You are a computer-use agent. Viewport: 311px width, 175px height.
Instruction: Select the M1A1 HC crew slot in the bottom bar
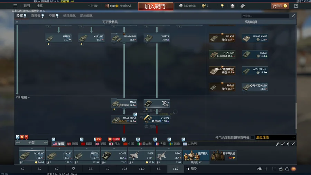point(32,156)
